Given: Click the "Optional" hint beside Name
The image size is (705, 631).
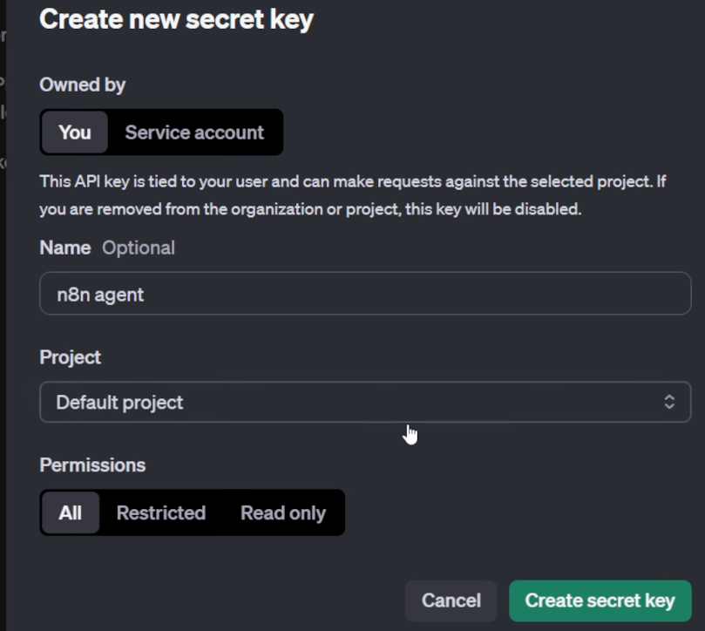Looking at the screenshot, I should (139, 248).
